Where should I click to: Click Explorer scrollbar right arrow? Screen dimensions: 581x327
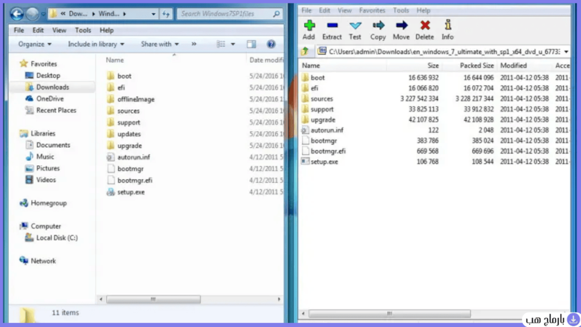(x=279, y=299)
